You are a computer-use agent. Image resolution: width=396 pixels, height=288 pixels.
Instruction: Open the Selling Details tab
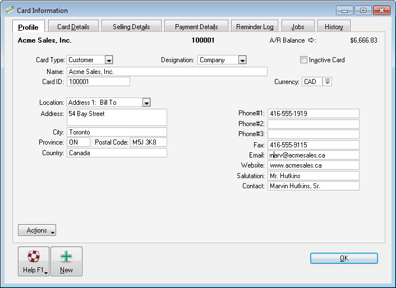(x=131, y=26)
